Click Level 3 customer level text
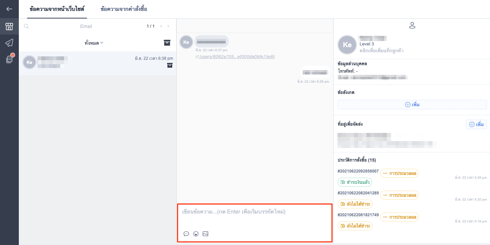Viewport: 490px width, 245px height. coord(367,44)
